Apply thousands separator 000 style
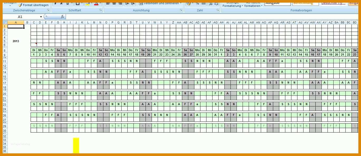The width and height of the screenshot is (361, 156). tap(203, 3)
